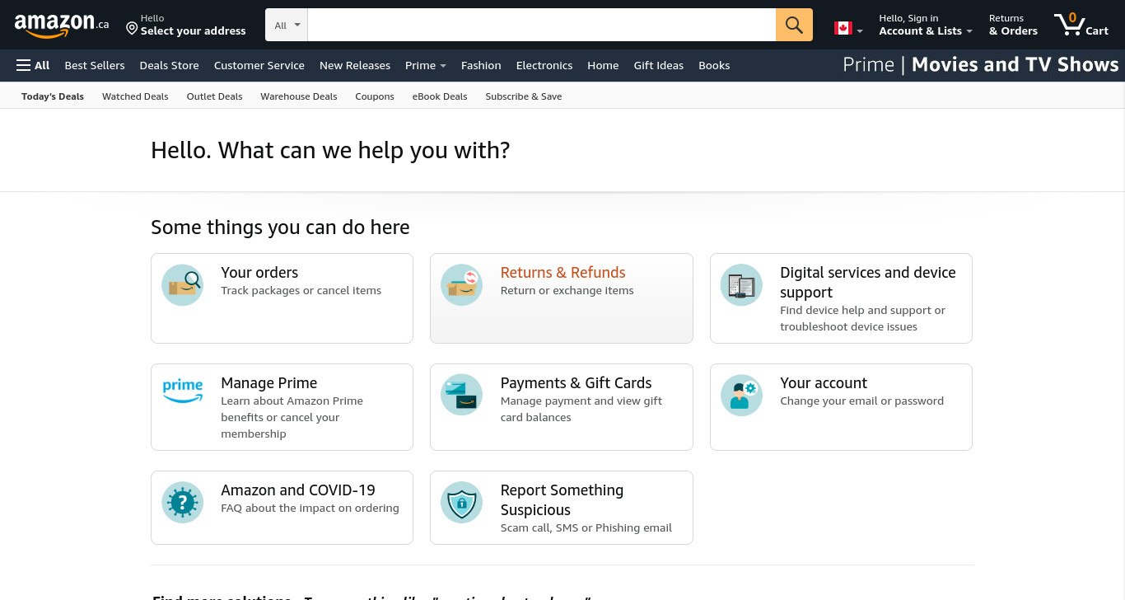Open Best Sellers in navigation bar
1125x600 pixels.
[95, 65]
